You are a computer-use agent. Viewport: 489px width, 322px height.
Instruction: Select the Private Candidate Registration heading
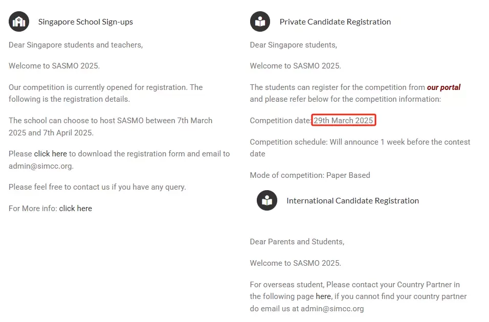click(335, 22)
